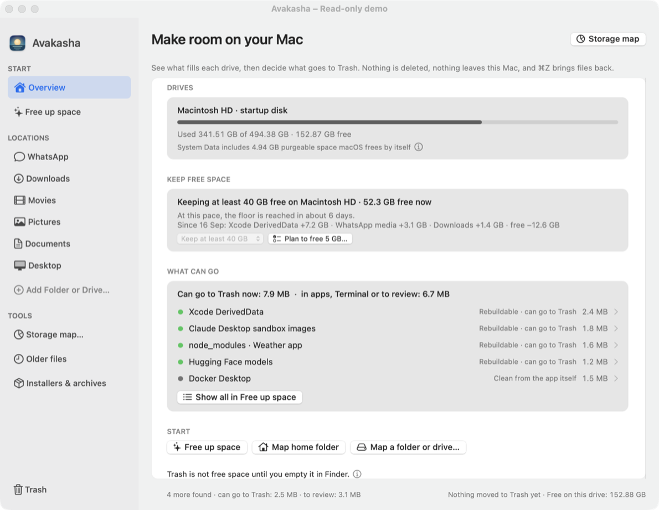
Task: Open Documents in the sidebar
Action: click(69, 244)
